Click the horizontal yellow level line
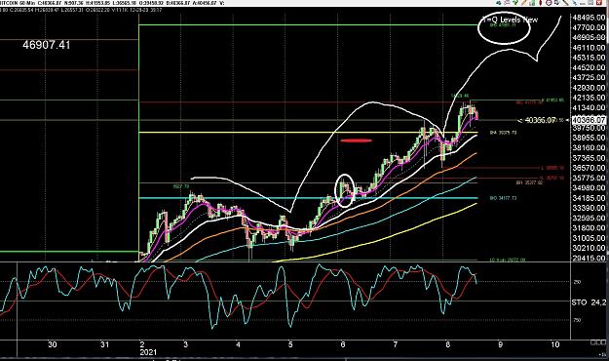This screenshot has height=361, width=609. click(x=308, y=133)
